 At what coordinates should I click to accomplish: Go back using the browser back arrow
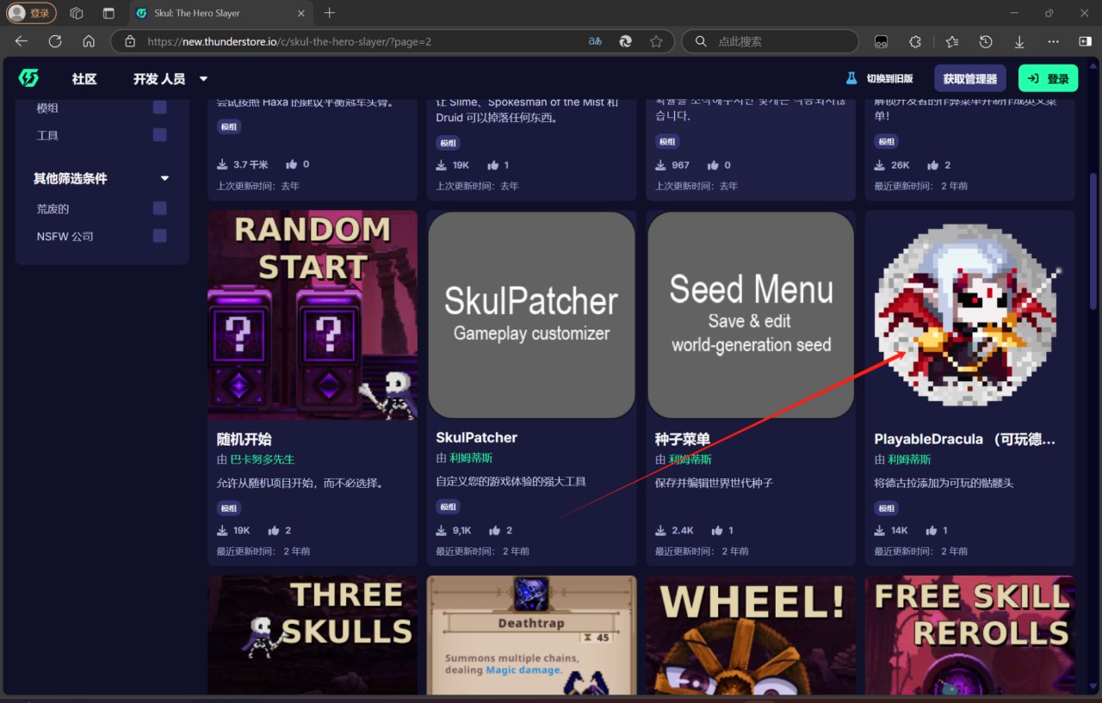[x=22, y=41]
